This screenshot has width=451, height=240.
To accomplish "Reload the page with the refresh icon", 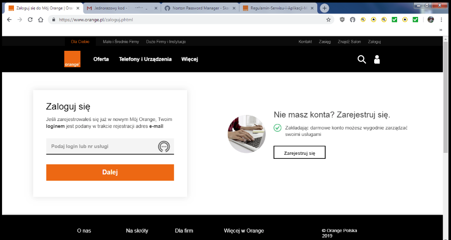I will (30, 20).
